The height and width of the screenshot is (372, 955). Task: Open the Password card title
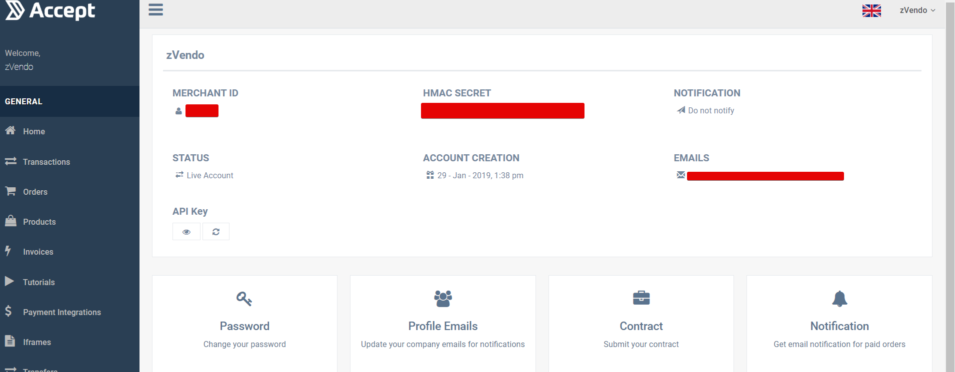[x=244, y=326]
